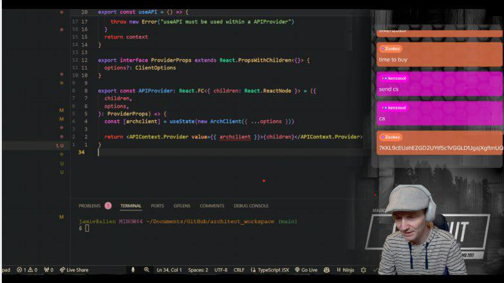Click the M git marker beside the terminal
The image size is (504, 283).
coord(61,217)
